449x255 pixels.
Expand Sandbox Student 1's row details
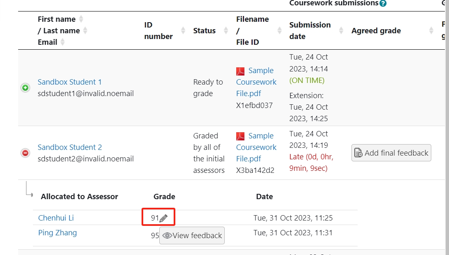[x=25, y=87]
